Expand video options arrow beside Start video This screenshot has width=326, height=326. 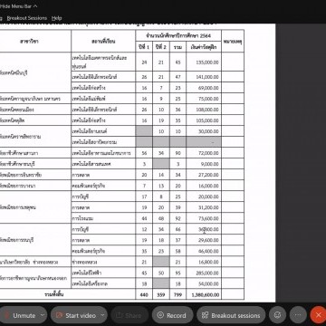pyautogui.click(x=102, y=315)
